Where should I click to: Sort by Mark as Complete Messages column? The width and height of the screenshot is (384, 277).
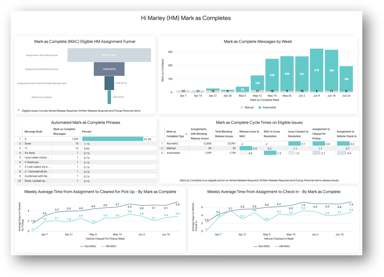point(64,132)
